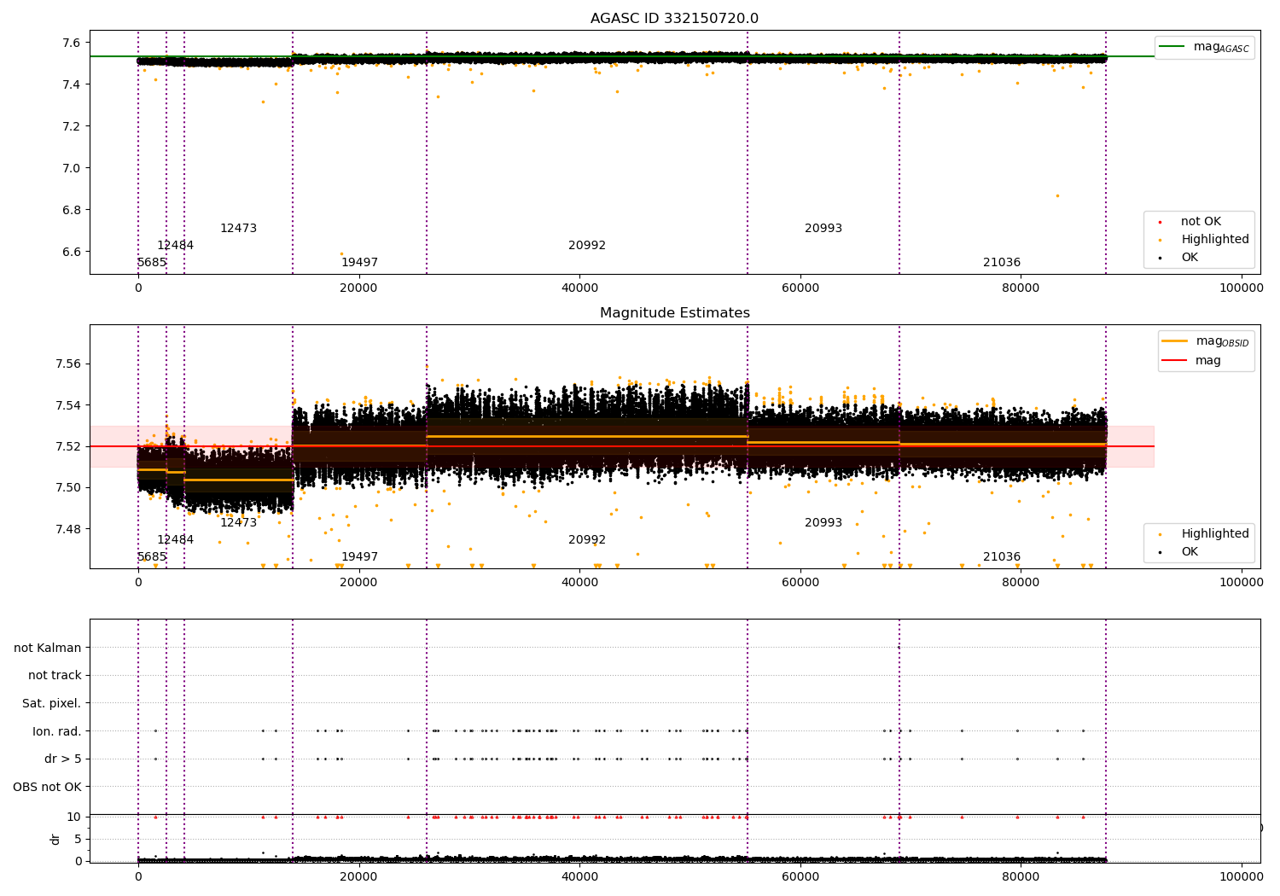Click the 7.52 y-axis tick label

pos(69,447)
